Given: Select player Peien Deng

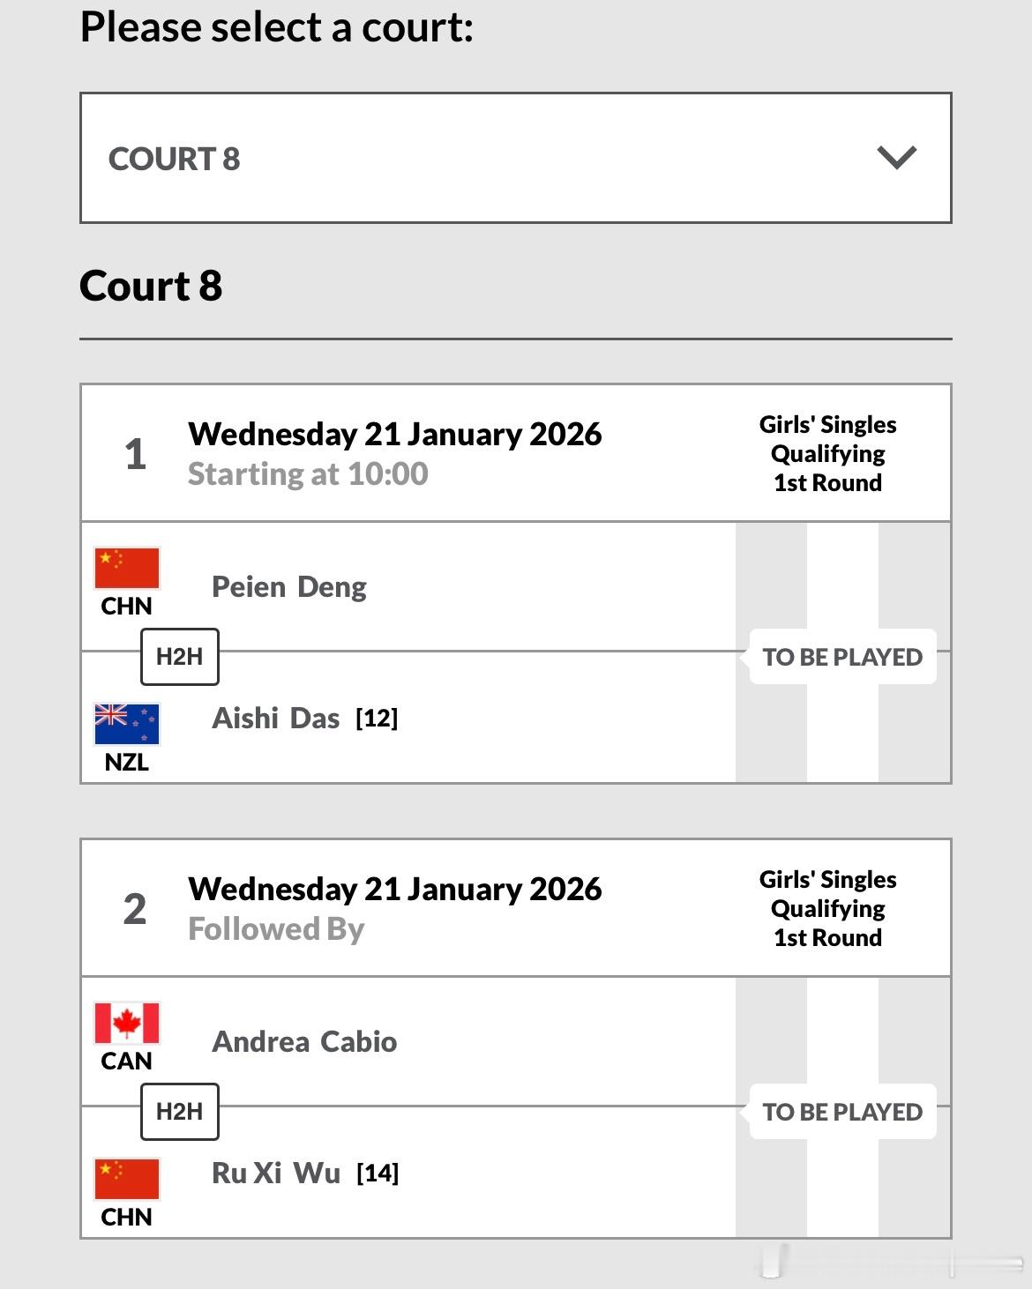Looking at the screenshot, I should [289, 587].
